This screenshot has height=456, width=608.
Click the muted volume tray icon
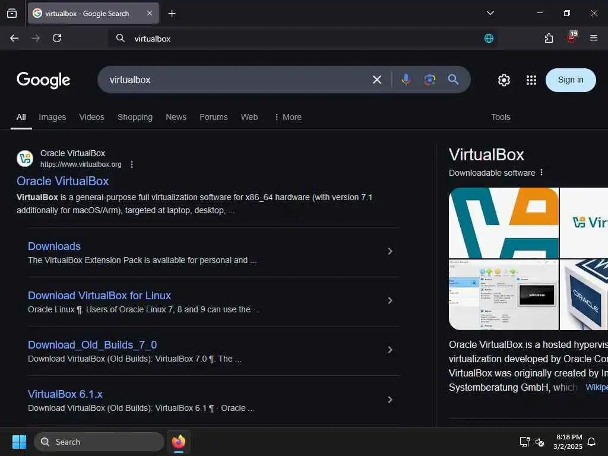539,442
